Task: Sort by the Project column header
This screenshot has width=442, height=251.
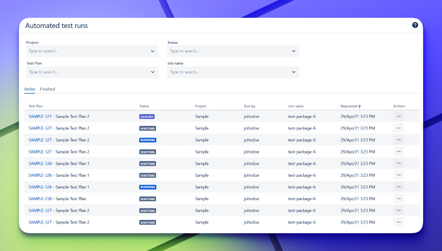Action: [201, 106]
